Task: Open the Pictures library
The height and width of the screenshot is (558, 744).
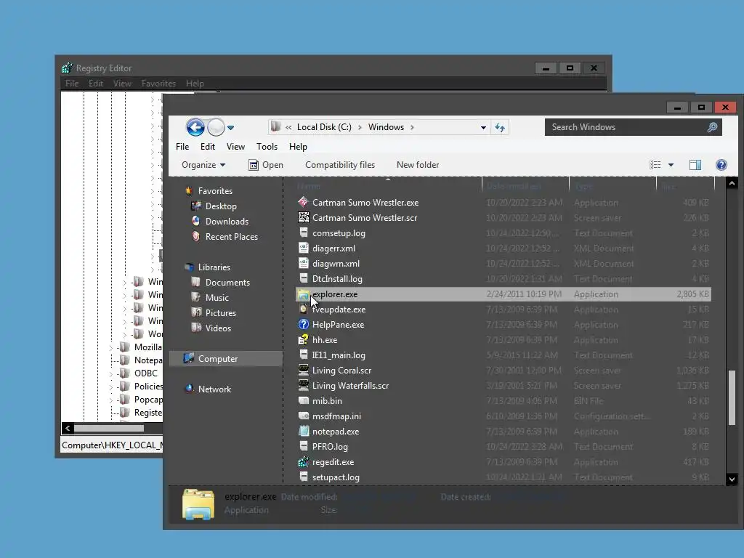Action: 221,312
